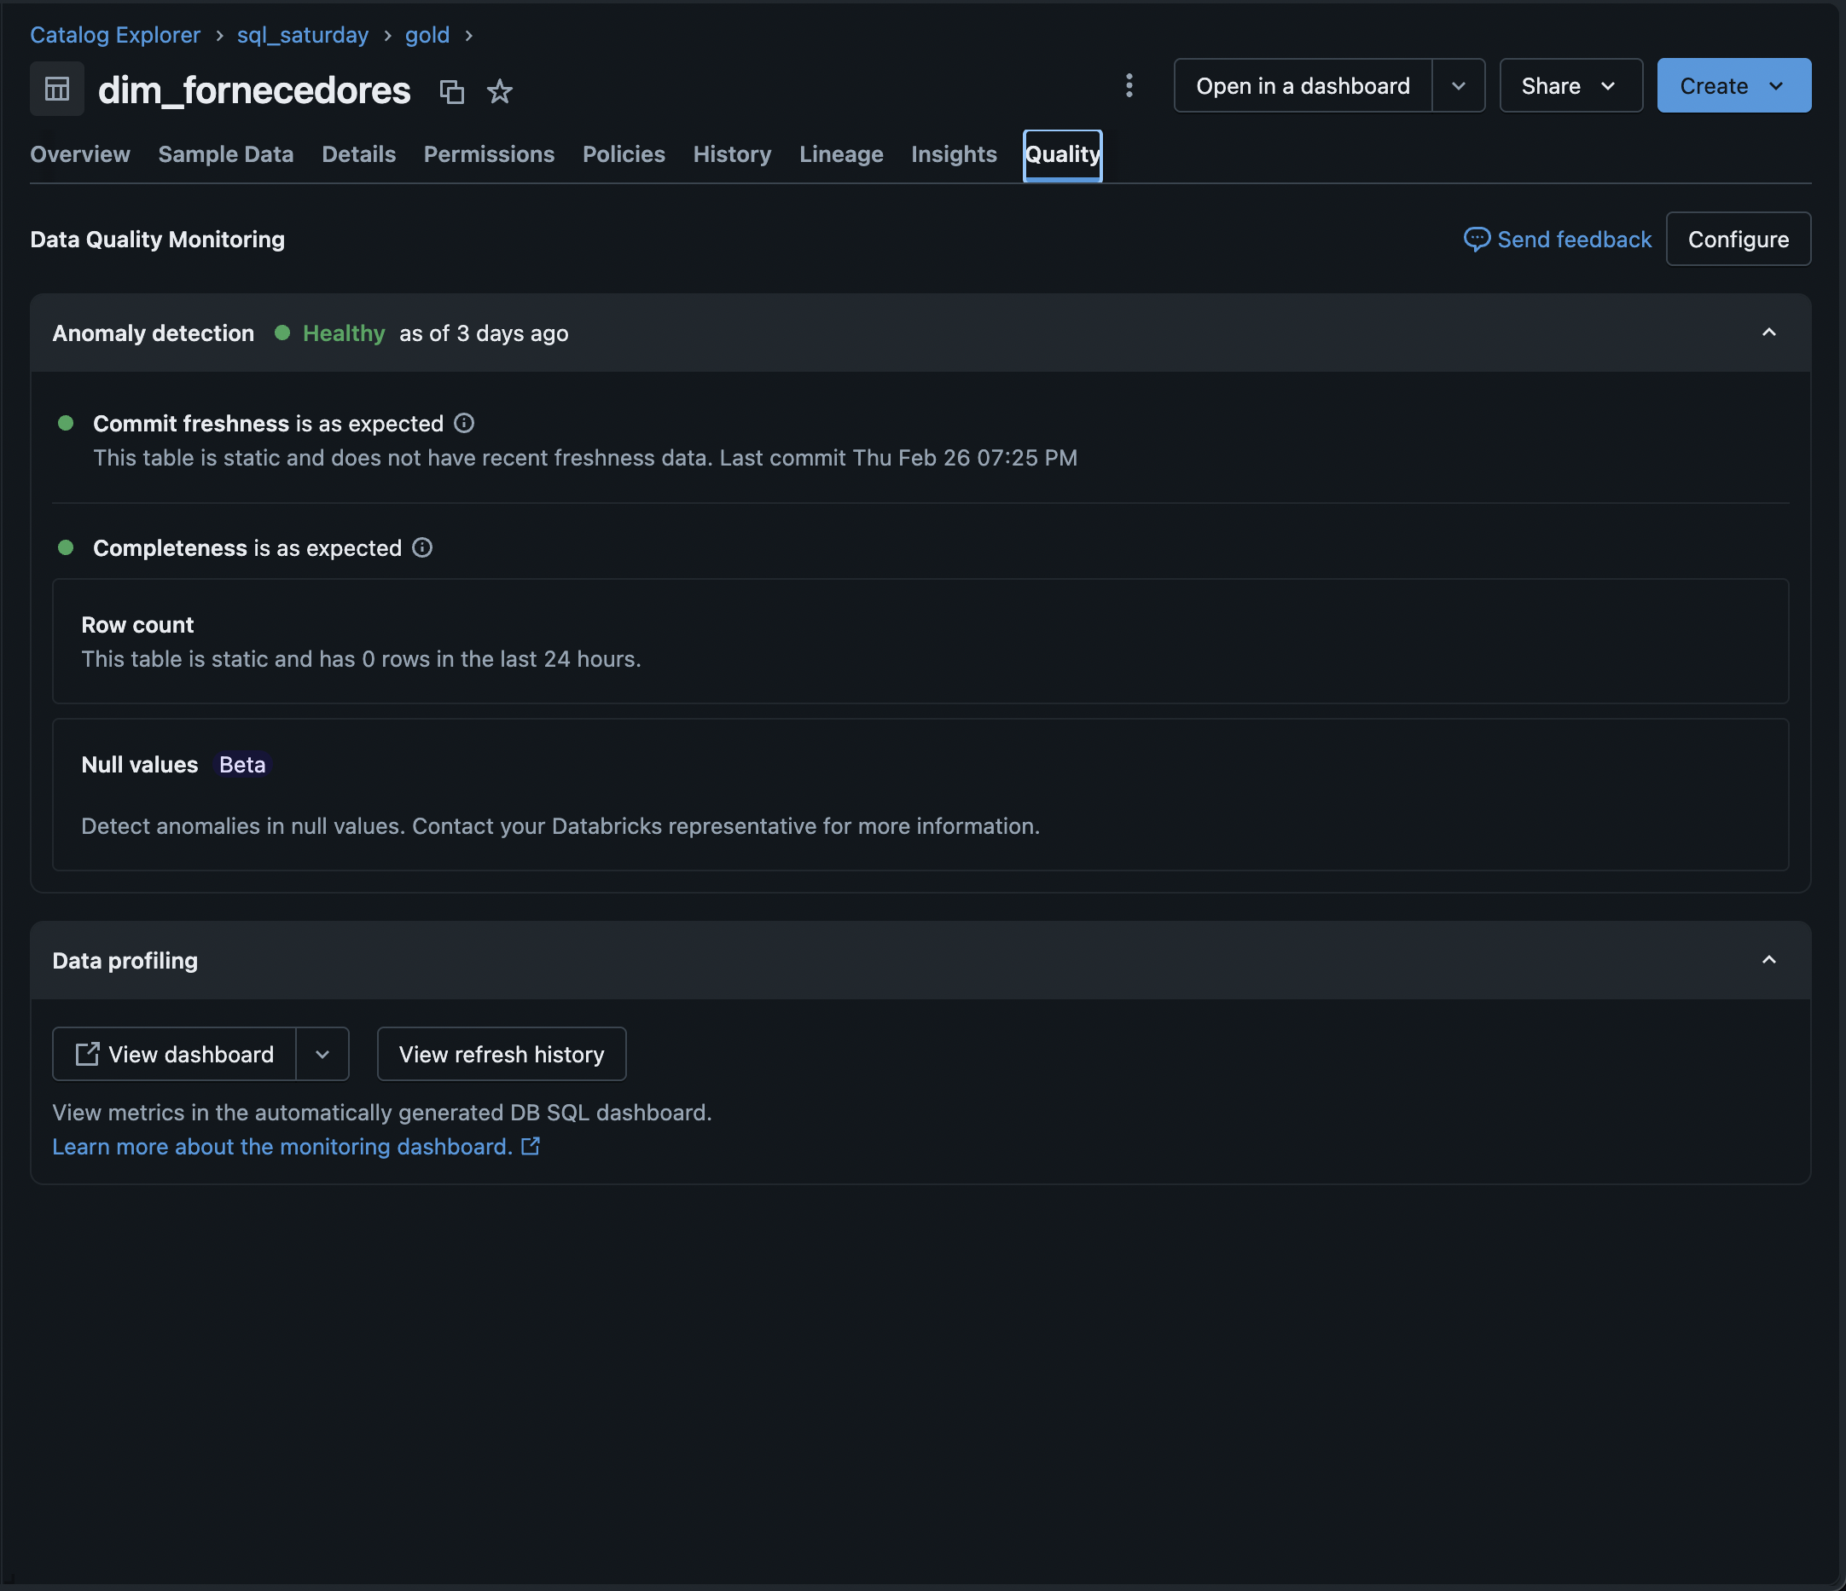Open the Create dropdown menu
The height and width of the screenshot is (1591, 1846).
point(1733,86)
